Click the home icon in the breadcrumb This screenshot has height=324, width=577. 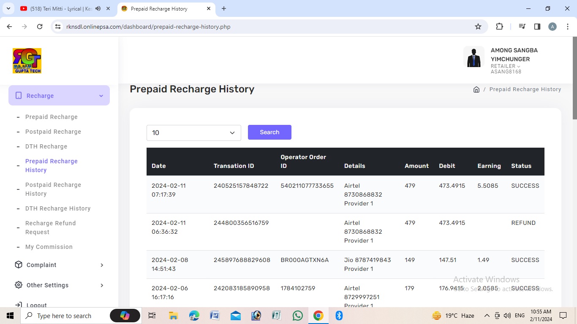tap(476, 89)
